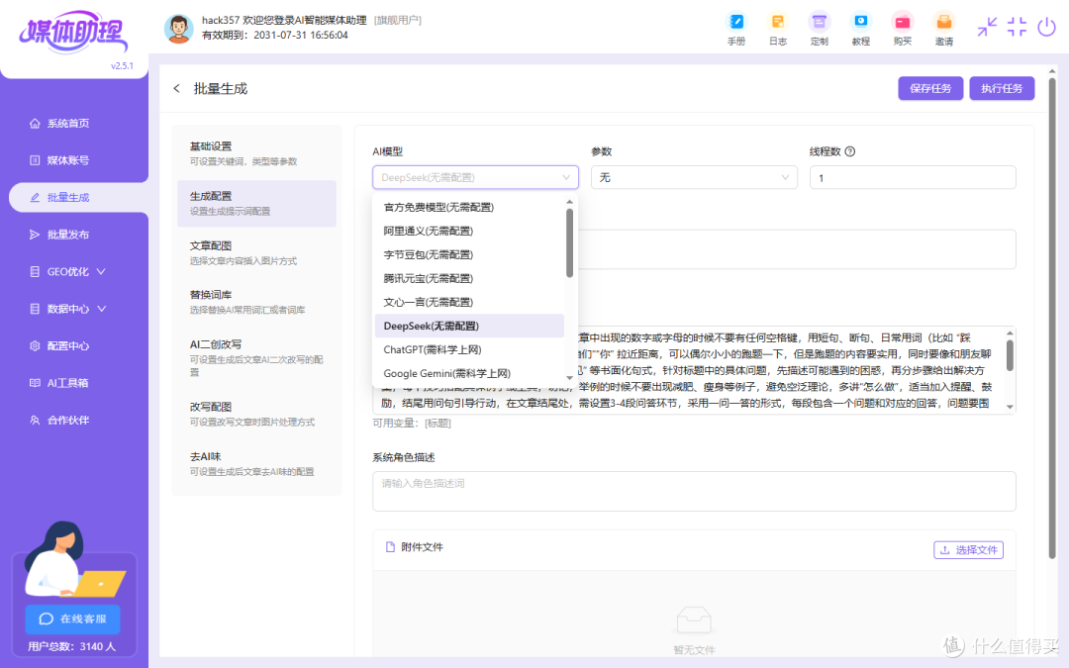
Task: Open 配置中心 in sidebar
Action: pos(68,345)
